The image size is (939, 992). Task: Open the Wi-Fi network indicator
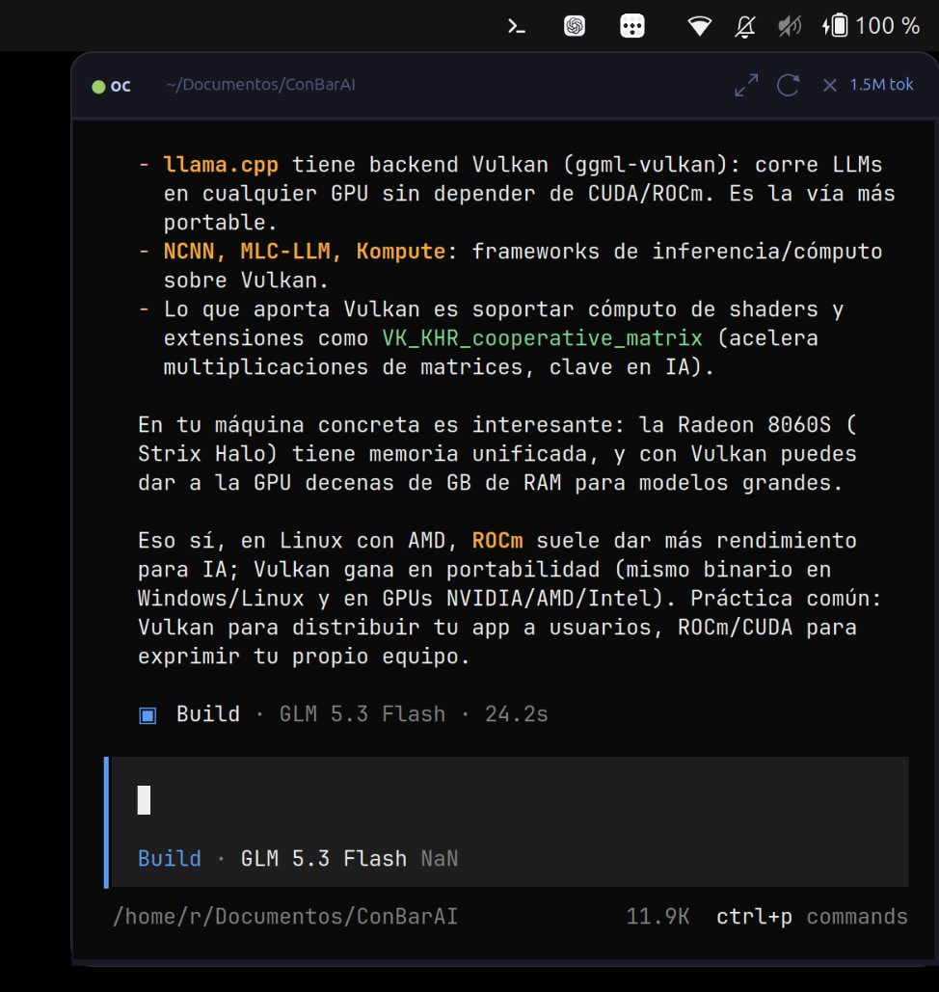coord(700,26)
